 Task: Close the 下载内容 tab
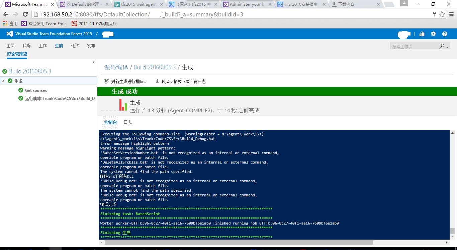[379, 4]
